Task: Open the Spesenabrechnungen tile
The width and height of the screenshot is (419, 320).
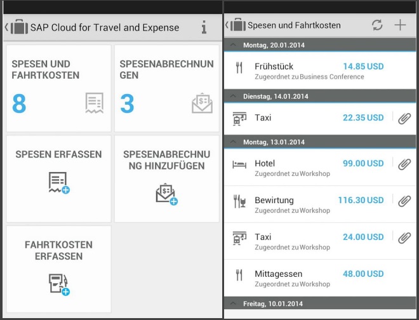Action: (166, 87)
